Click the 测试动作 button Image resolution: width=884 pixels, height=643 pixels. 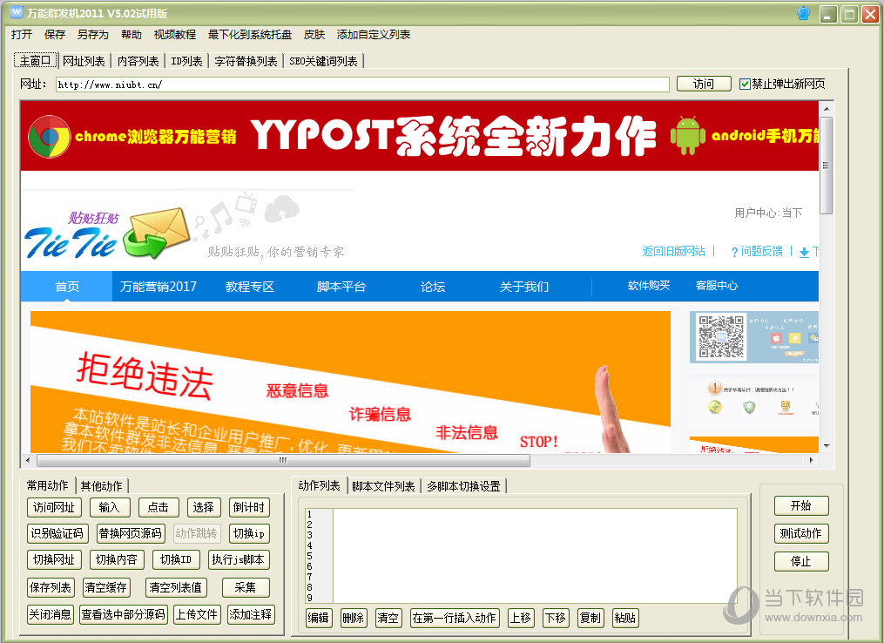tap(801, 533)
